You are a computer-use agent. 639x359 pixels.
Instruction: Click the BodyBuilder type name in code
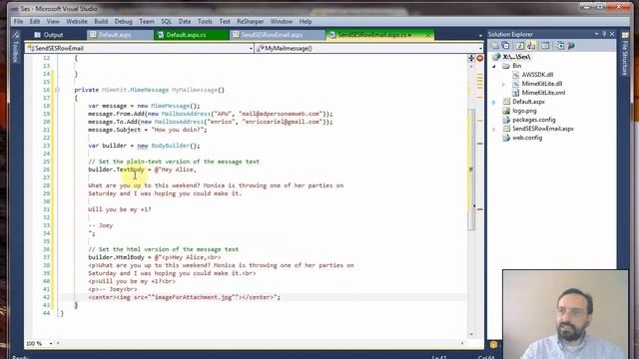(x=171, y=146)
